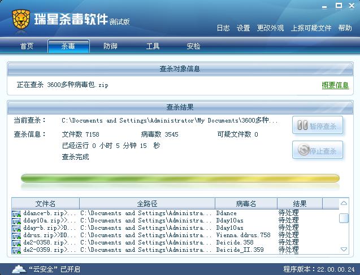Click the 可疑文件数 0 count
The image size is (360, 275).
point(237,134)
